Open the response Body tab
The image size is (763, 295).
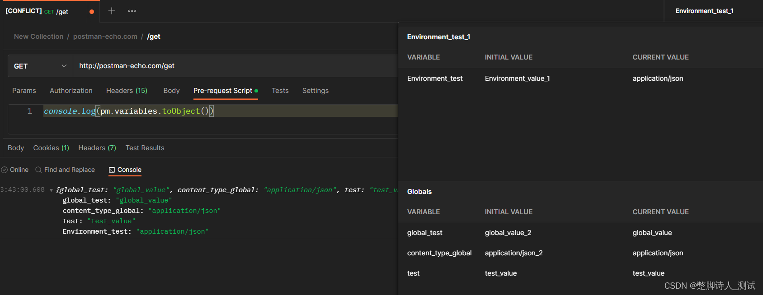click(16, 148)
